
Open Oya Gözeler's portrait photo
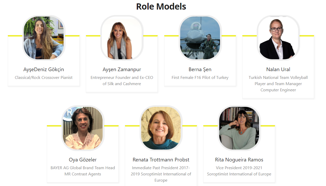(83, 128)
